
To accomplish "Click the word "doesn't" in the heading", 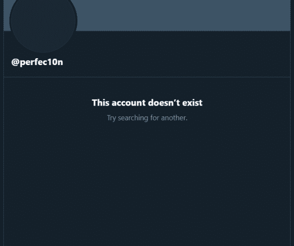I will point(164,103).
